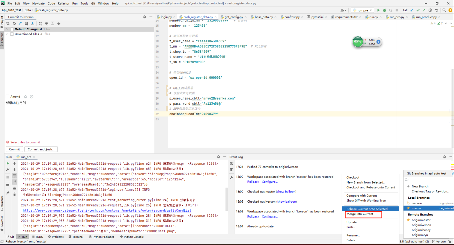This screenshot has height=245, width=454.
Task: Click the Soft-Wrap icon in Run panel
Action: pyautogui.click(x=15, y=176)
